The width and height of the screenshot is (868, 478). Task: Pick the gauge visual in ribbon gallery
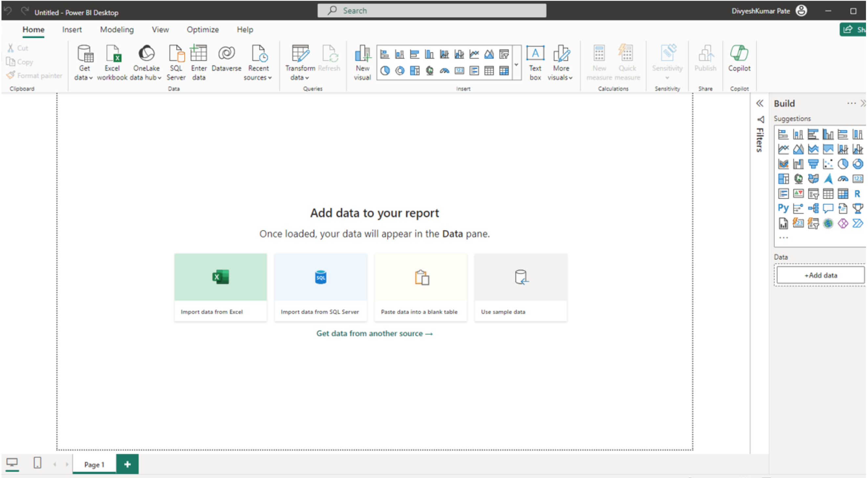point(445,71)
